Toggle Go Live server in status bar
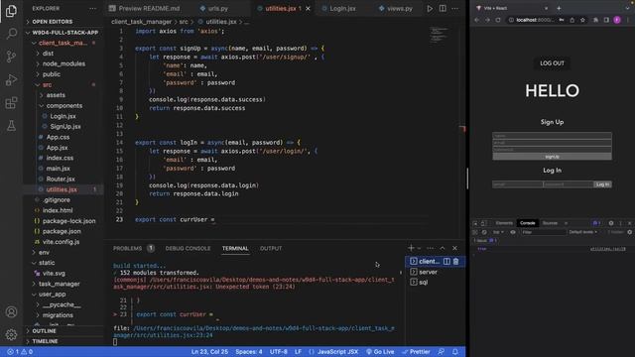The width and height of the screenshot is (635, 357). 380,352
